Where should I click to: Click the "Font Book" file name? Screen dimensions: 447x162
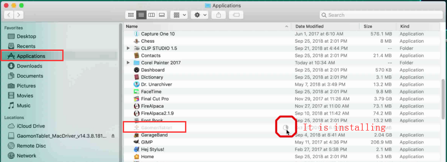click(x=152, y=121)
